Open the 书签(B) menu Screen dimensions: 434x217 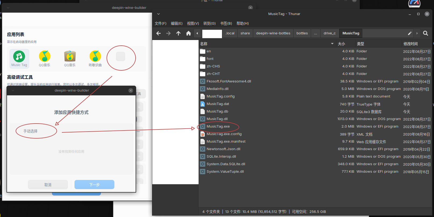(226, 23)
